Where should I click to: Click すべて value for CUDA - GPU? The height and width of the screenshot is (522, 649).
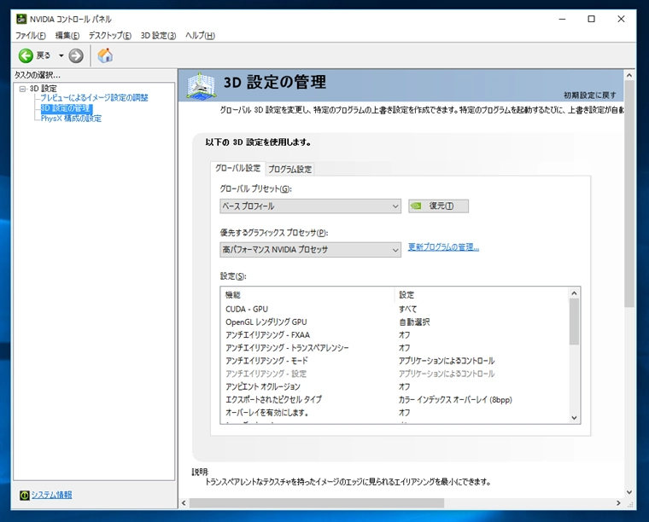point(407,309)
